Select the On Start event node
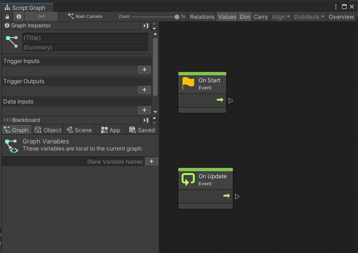This screenshot has width=358, height=253. coord(202,92)
